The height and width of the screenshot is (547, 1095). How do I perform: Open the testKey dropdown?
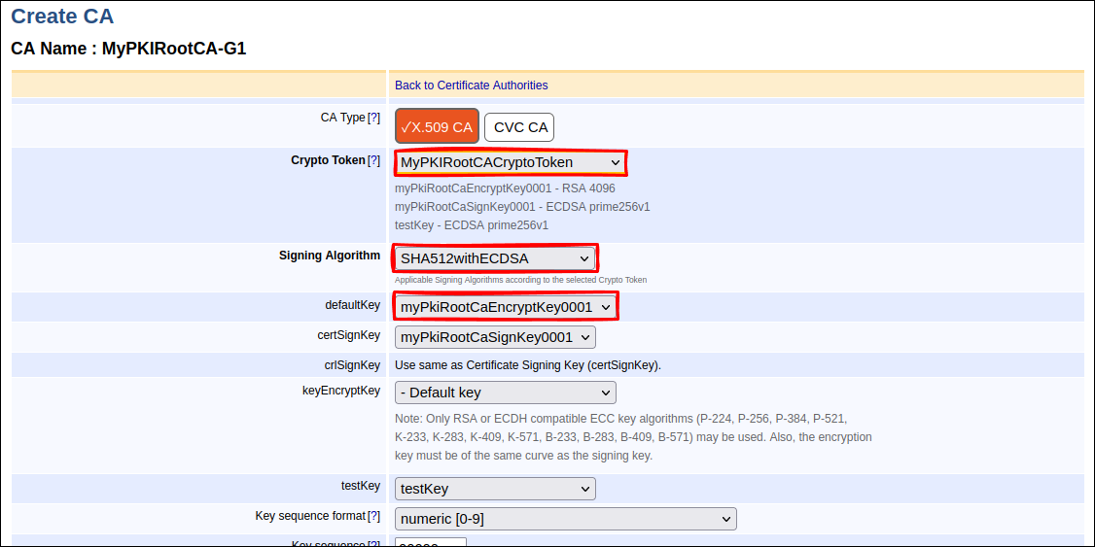495,489
